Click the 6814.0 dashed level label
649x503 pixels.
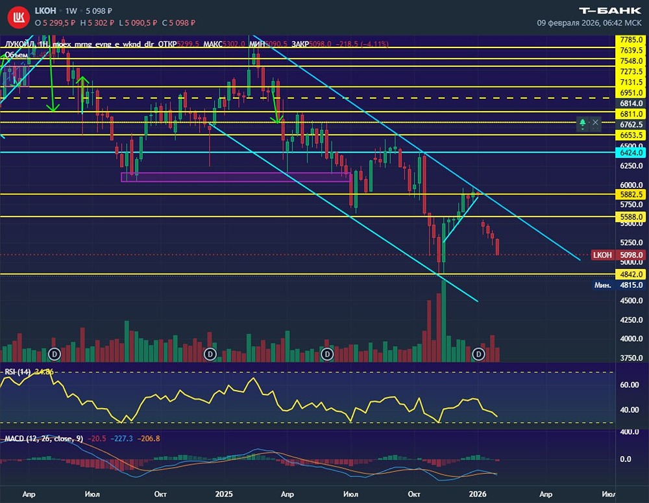coord(631,103)
